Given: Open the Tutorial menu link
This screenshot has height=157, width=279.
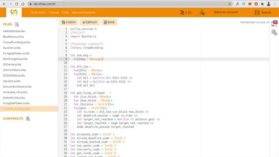Looking at the screenshot, I should pyautogui.click(x=54, y=13).
